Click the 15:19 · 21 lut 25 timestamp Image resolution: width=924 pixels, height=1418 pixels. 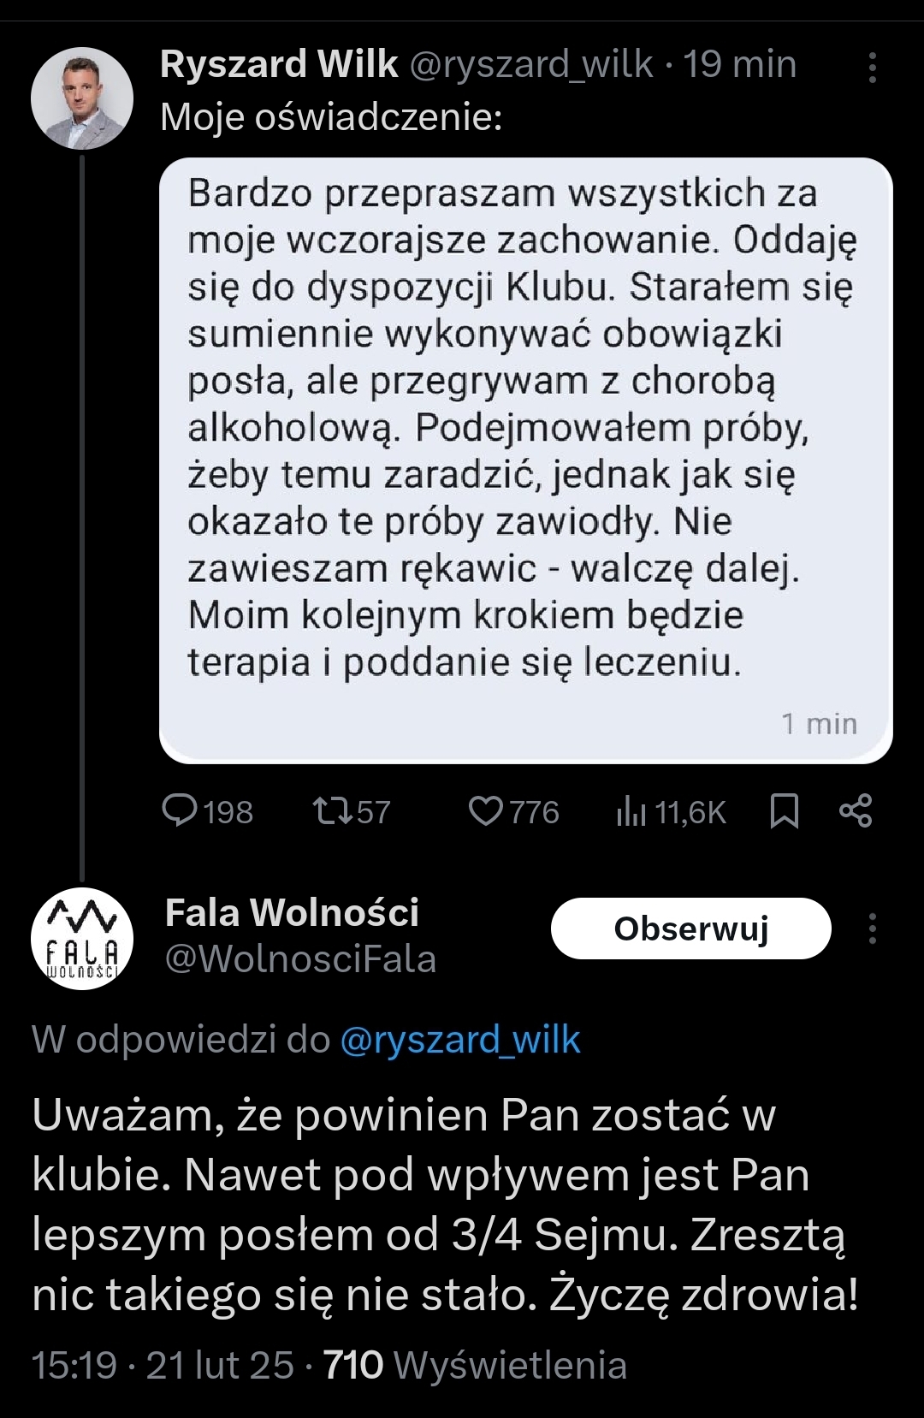pos(163,1365)
